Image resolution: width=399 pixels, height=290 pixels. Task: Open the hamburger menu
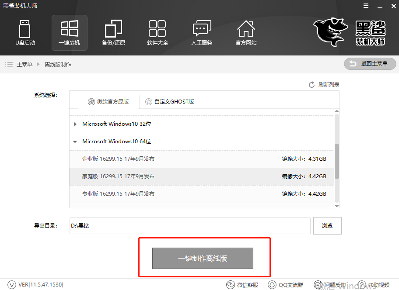point(366,6)
